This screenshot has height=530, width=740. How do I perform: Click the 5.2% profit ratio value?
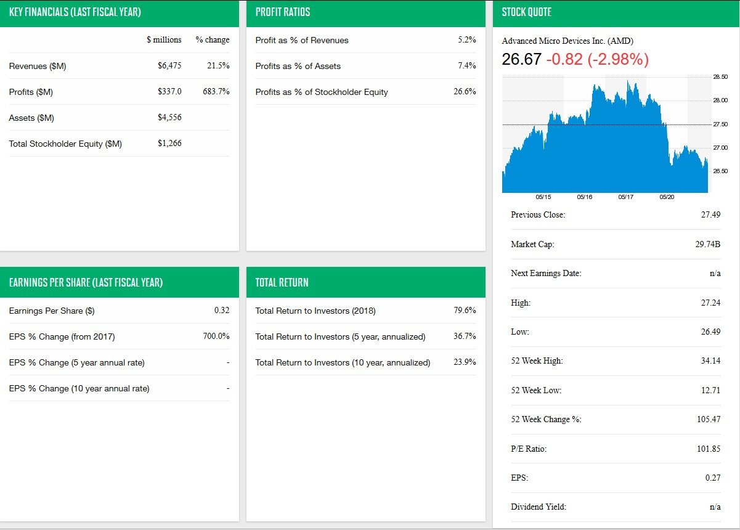467,40
